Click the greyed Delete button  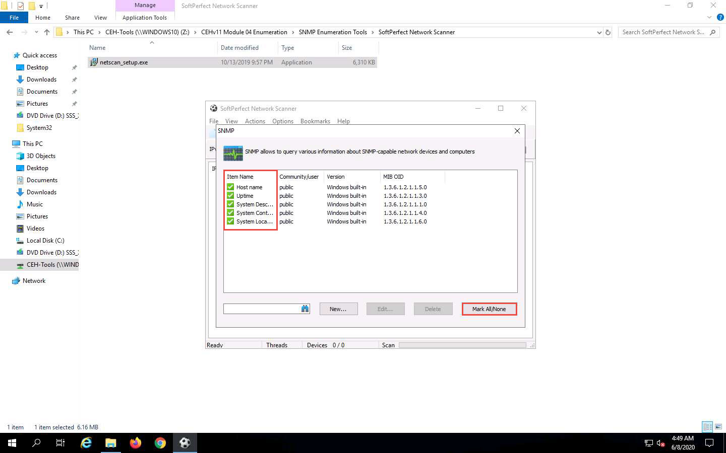[x=433, y=309]
